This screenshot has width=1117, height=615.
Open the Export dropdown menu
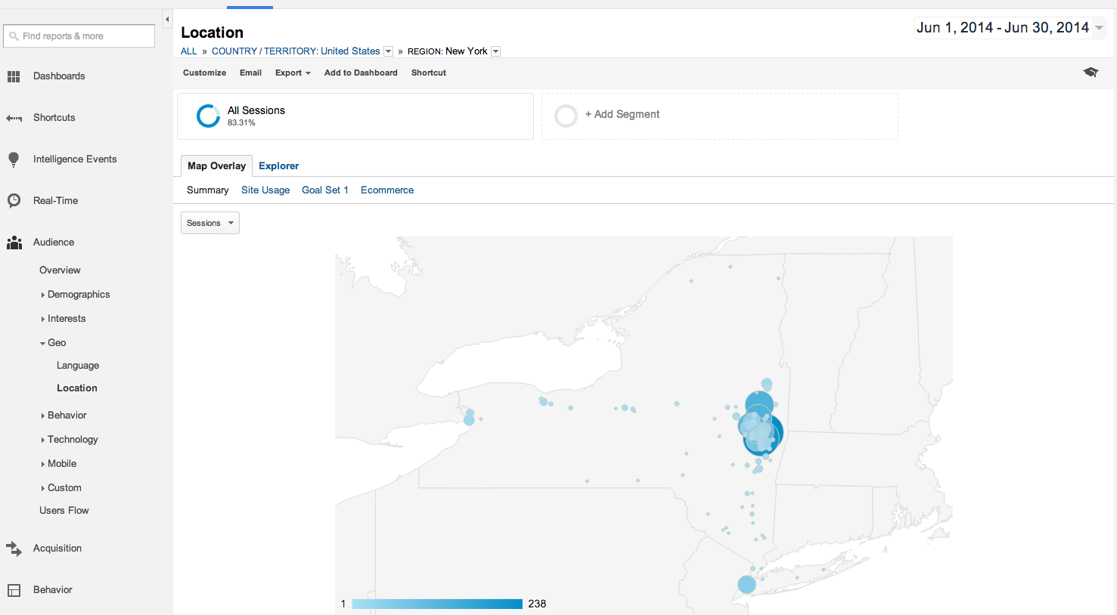click(x=293, y=73)
